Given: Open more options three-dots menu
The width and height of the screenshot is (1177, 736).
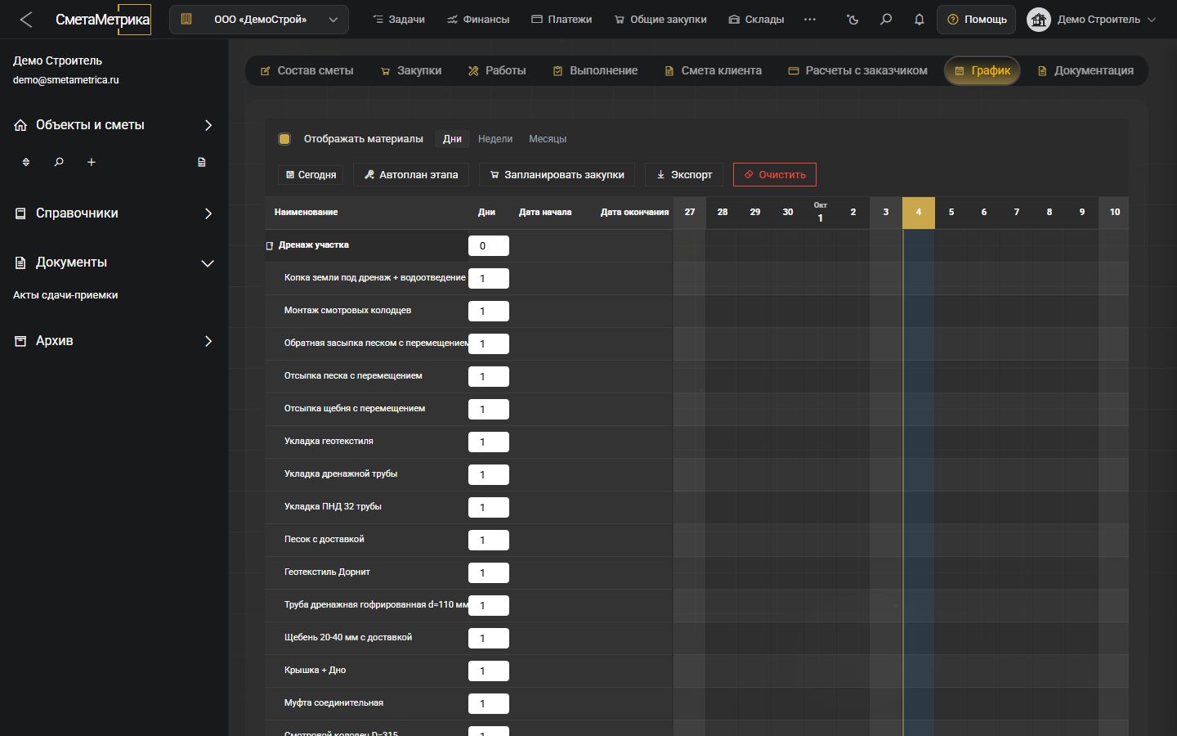Looking at the screenshot, I should (810, 20).
